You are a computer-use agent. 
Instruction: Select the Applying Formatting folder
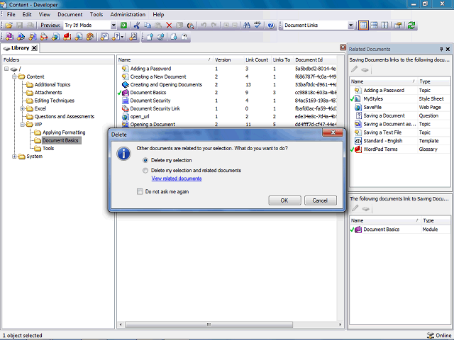tap(64, 132)
